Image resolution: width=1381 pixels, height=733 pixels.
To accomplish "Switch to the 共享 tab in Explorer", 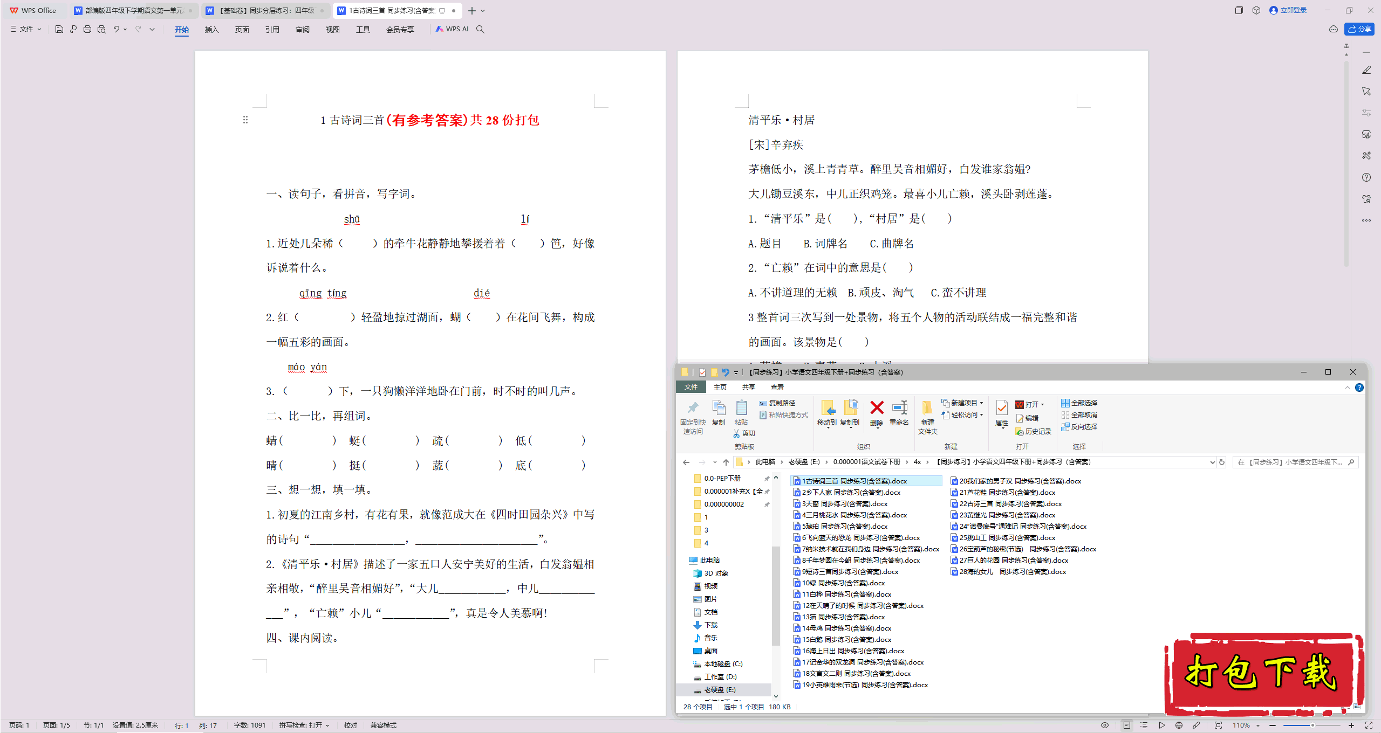I will (x=748, y=388).
